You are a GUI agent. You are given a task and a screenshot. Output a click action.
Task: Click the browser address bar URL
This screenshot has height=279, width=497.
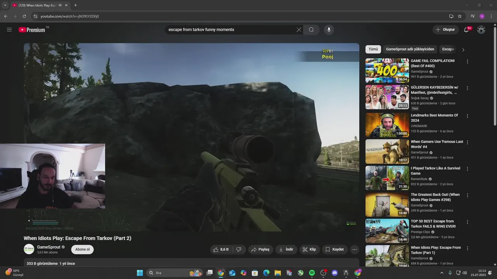pos(70,16)
